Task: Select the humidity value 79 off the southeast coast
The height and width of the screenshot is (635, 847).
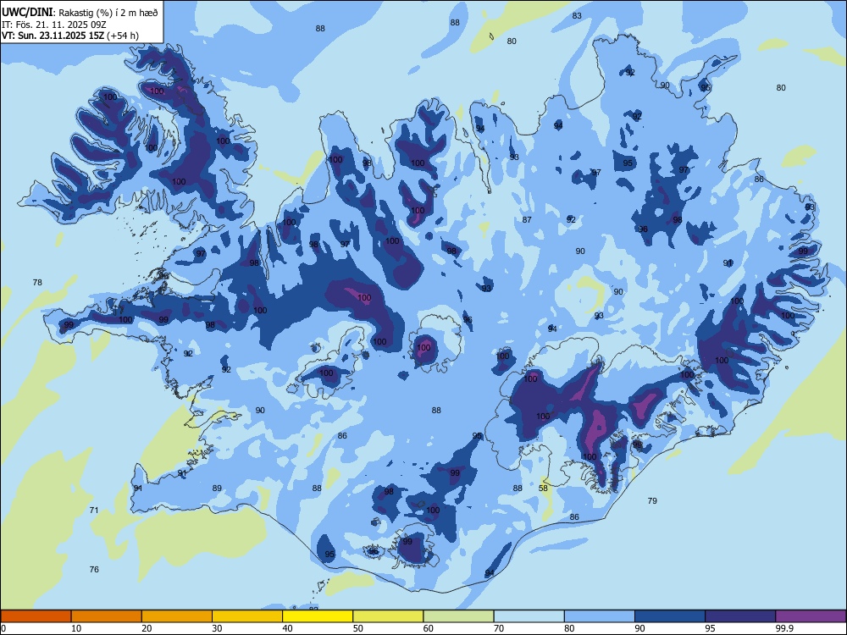Action: click(652, 501)
